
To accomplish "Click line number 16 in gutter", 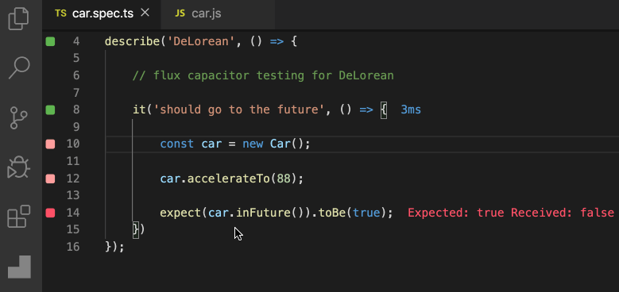I will tap(72, 247).
